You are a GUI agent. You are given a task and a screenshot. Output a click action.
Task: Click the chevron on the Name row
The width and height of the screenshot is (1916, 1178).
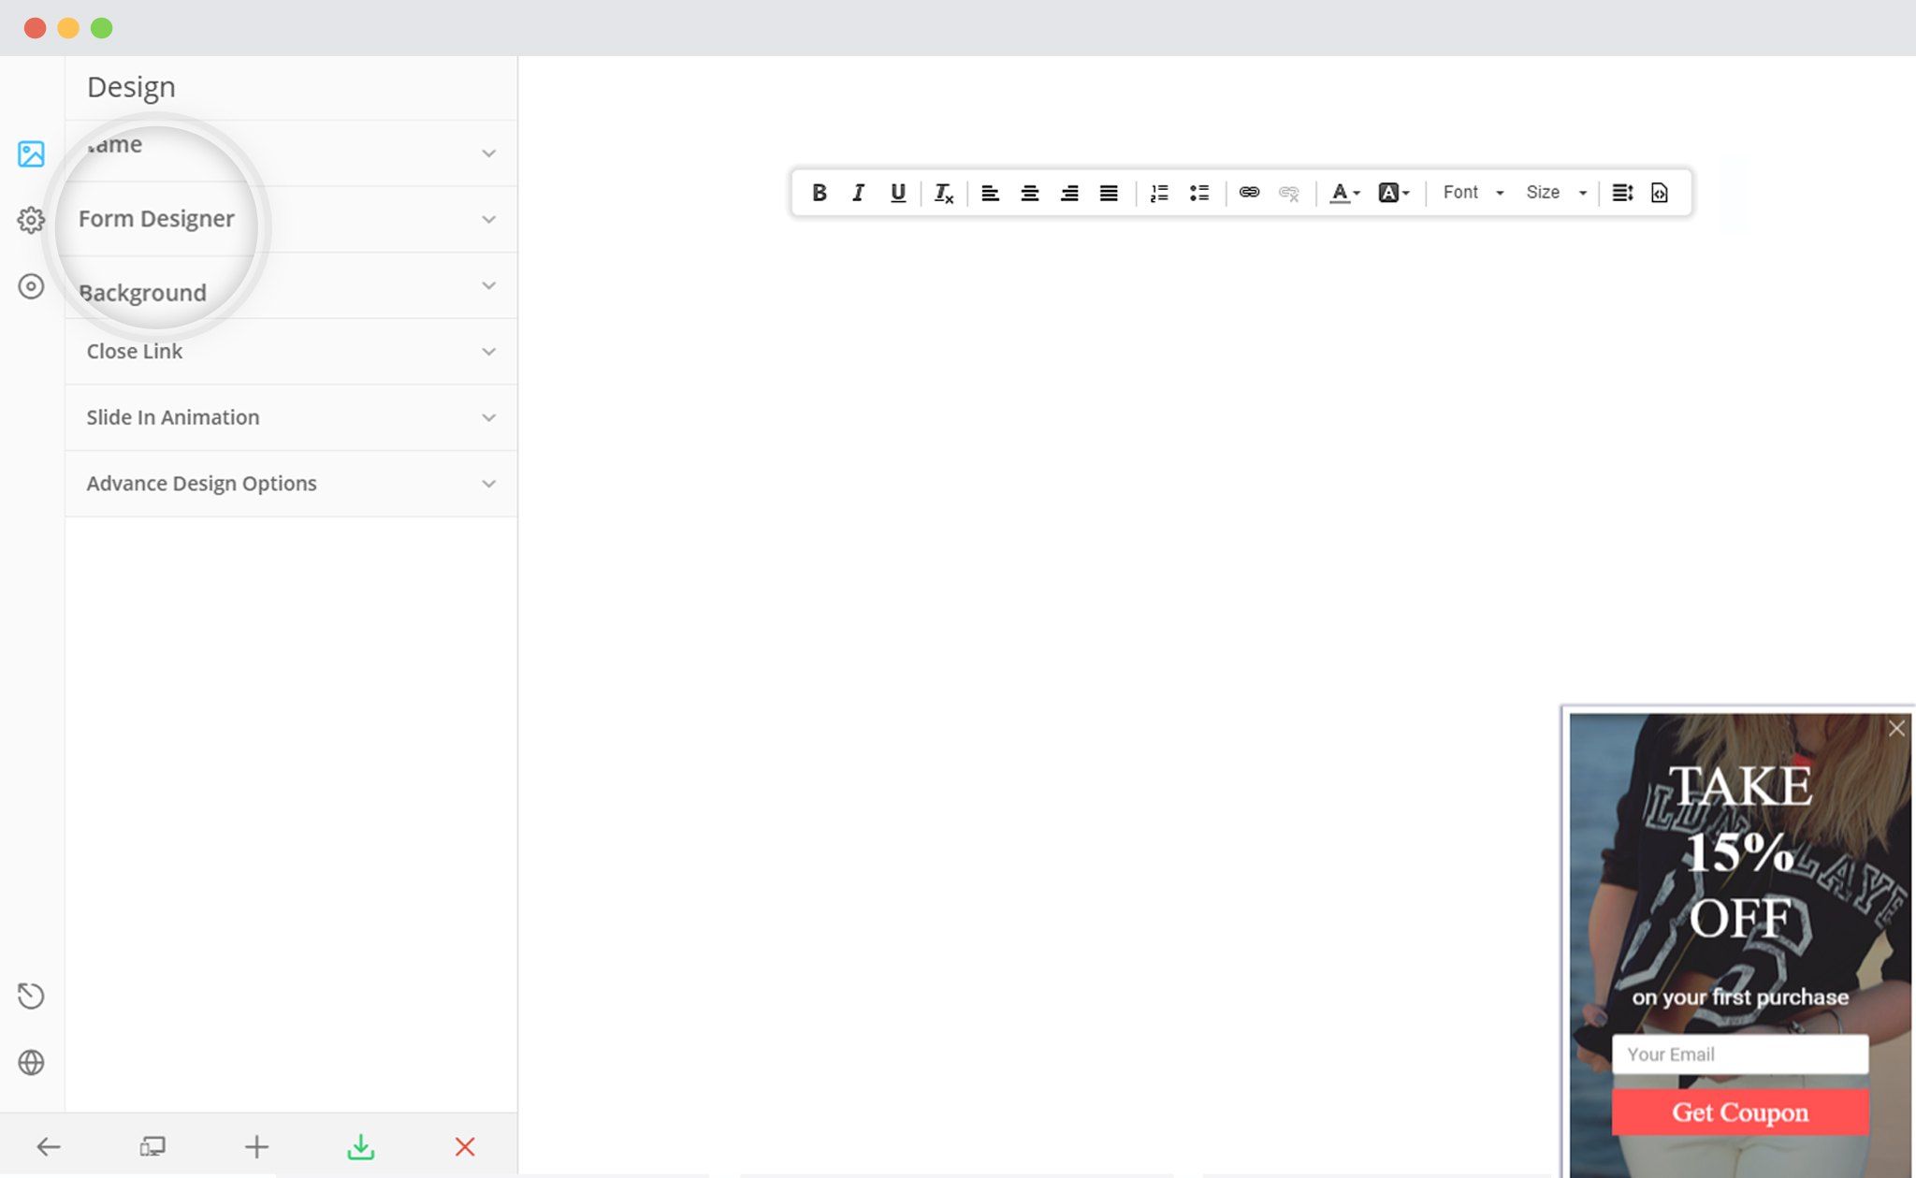tap(488, 153)
